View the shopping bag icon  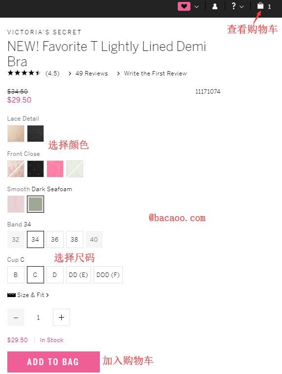260,6
